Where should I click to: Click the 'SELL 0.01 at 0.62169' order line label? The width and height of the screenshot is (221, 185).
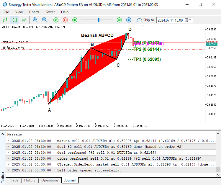coord(15,42)
